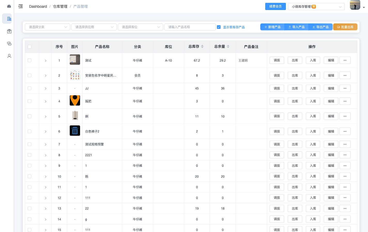Click the 导入产品 button

[296, 27]
